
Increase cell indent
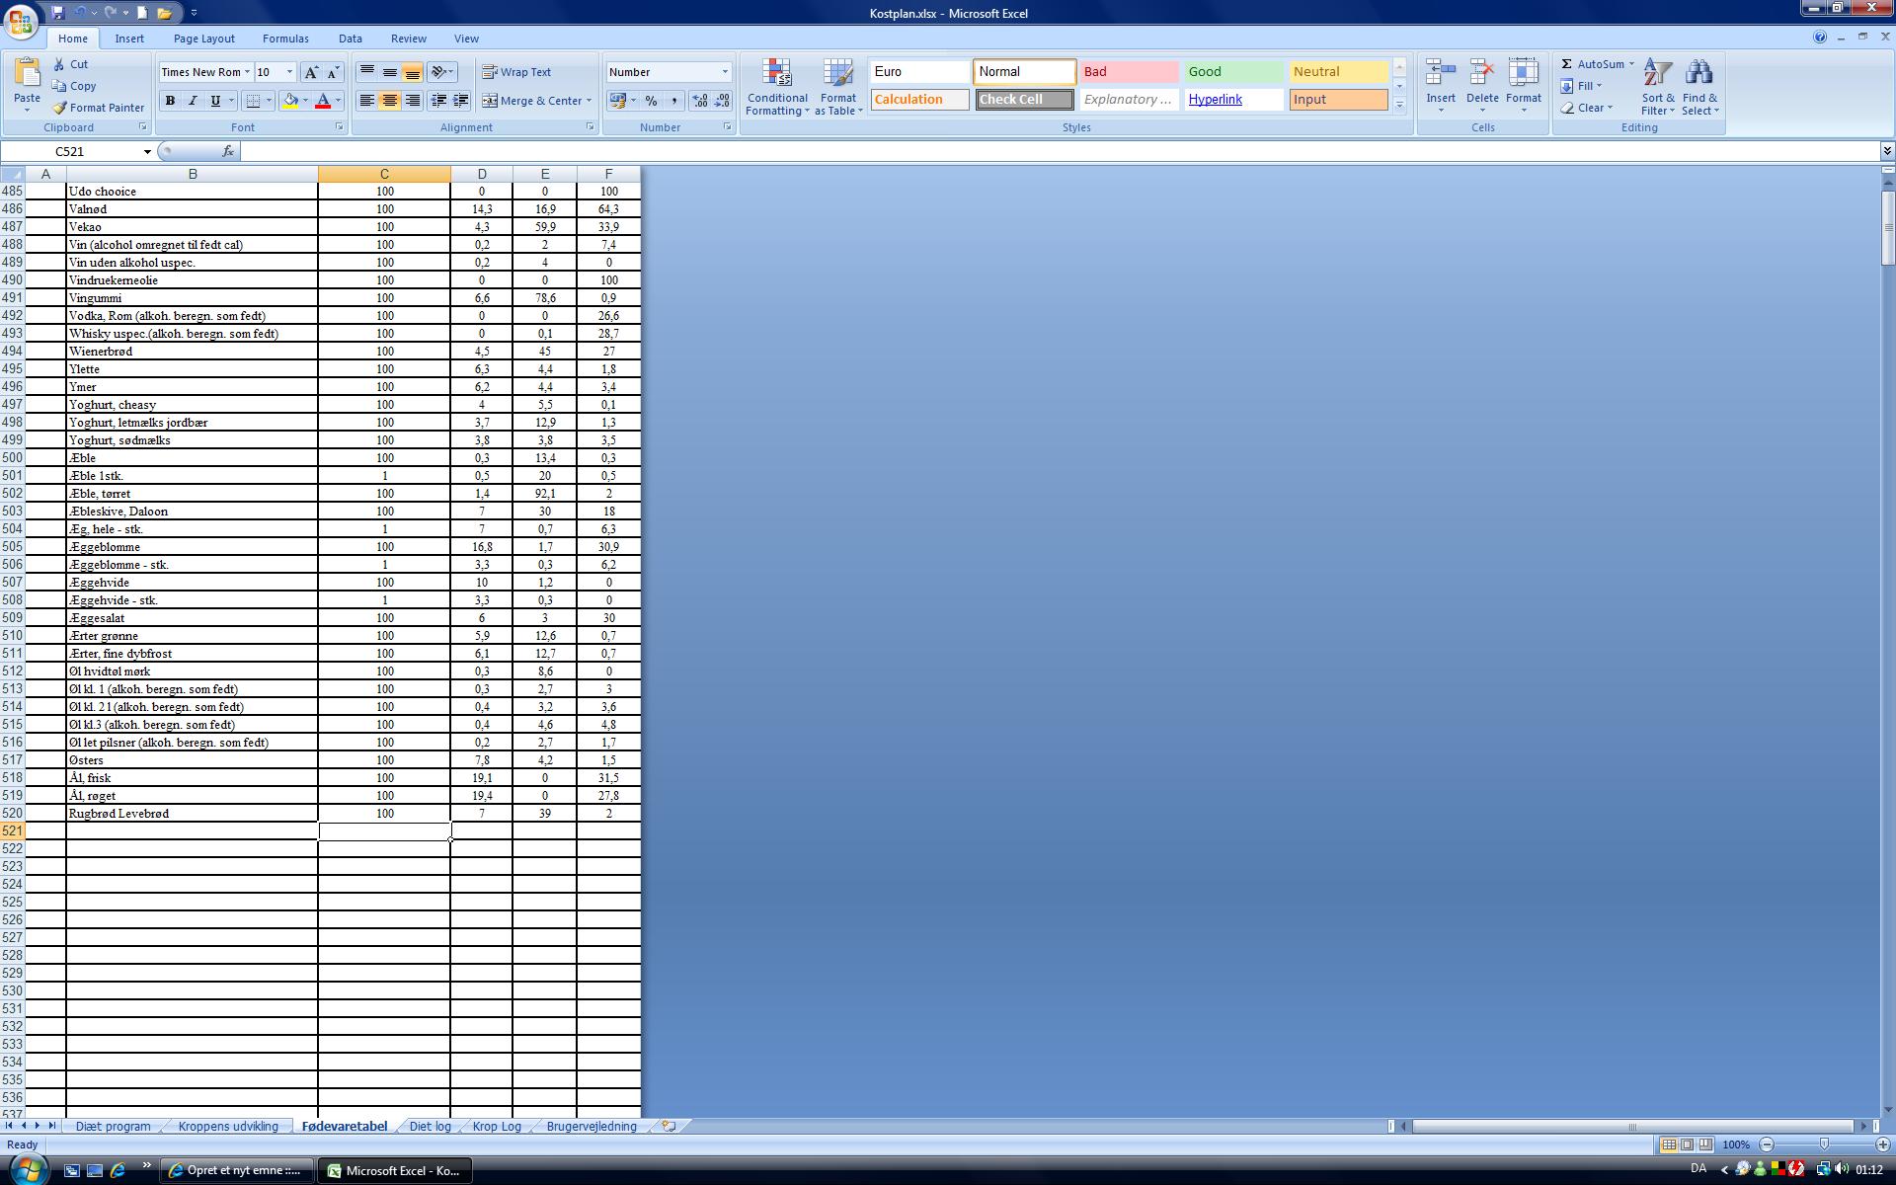[461, 101]
